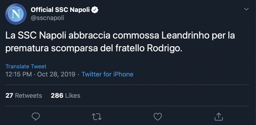The width and height of the screenshot is (256, 125).
Task: Click the Oct 28, 2019 date
Action: 56,74
